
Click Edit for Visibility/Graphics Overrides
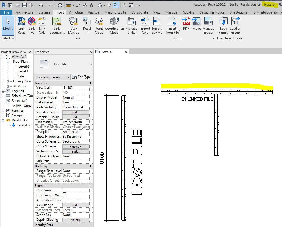pyautogui.click(x=76, y=112)
